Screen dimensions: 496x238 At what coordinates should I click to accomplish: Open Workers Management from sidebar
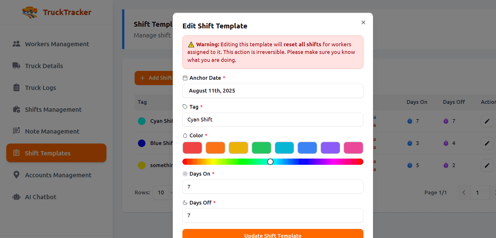click(x=57, y=44)
